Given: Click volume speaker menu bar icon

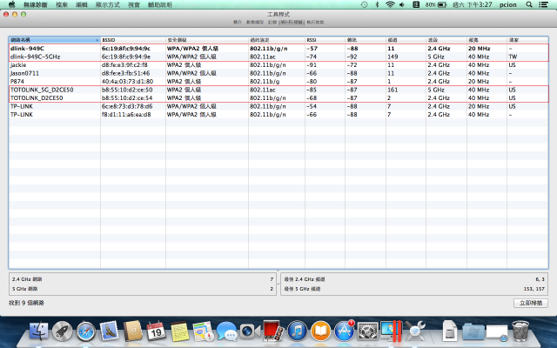Looking at the screenshot, I should (402, 4).
